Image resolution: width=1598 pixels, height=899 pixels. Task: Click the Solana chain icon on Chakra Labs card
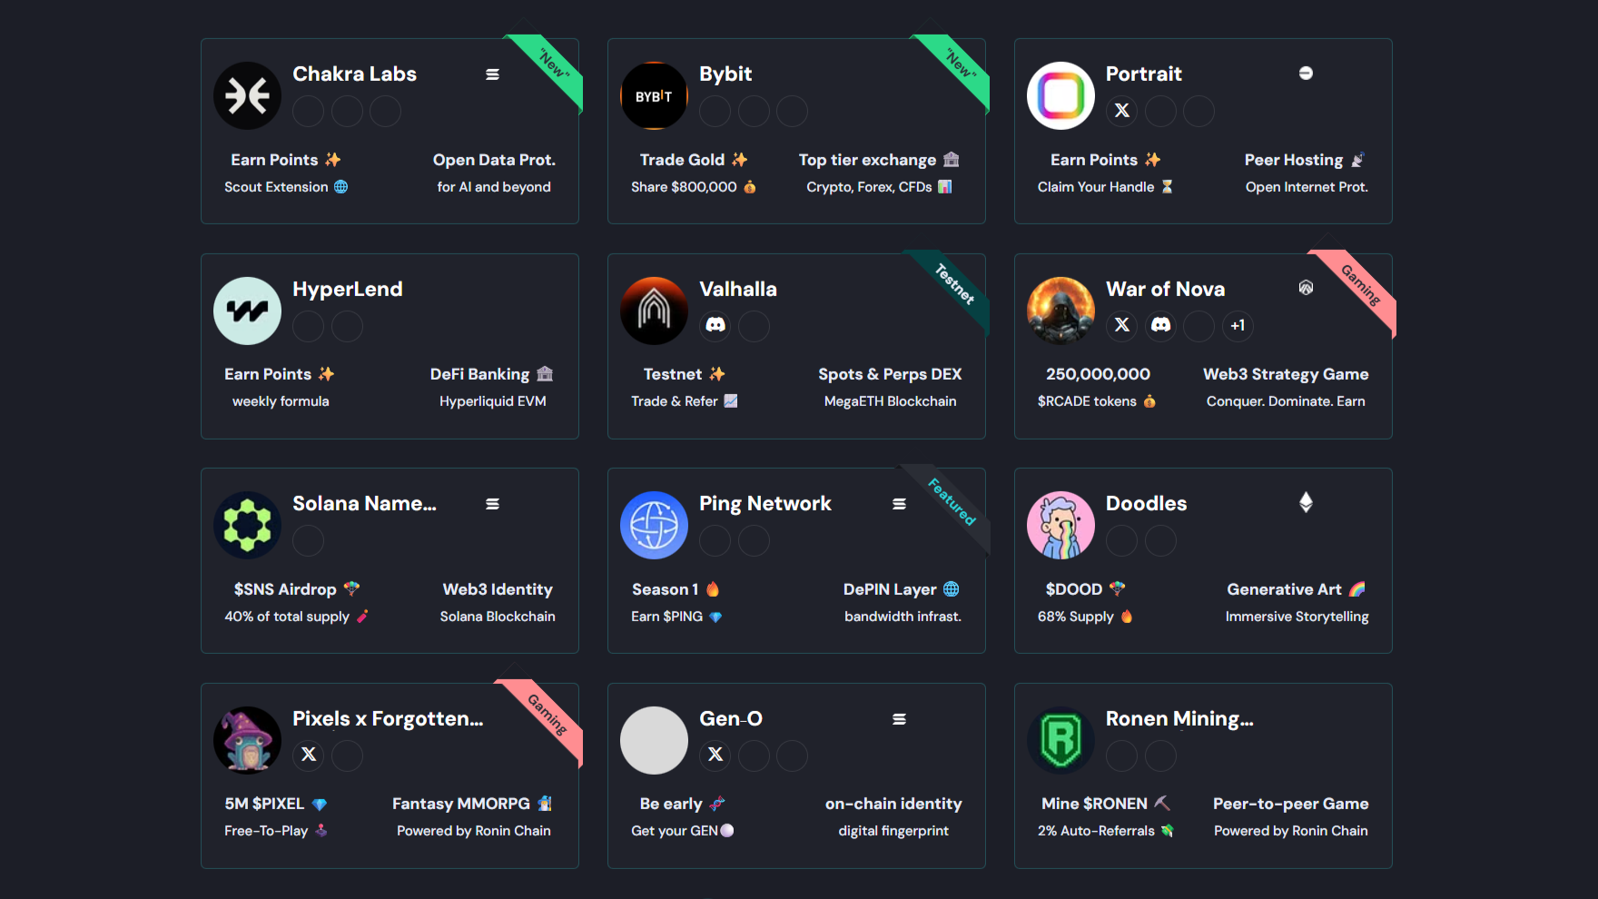coord(492,74)
